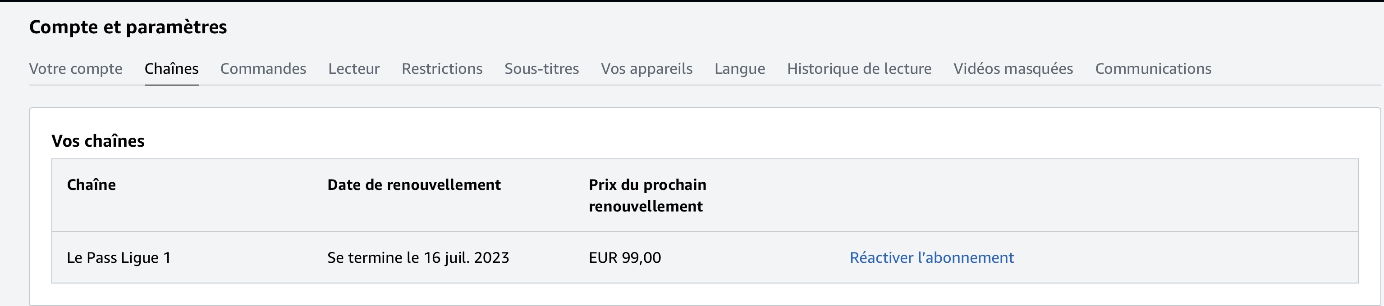Go to the Restrictions tab
Screen dimensions: 1384x306
point(442,68)
